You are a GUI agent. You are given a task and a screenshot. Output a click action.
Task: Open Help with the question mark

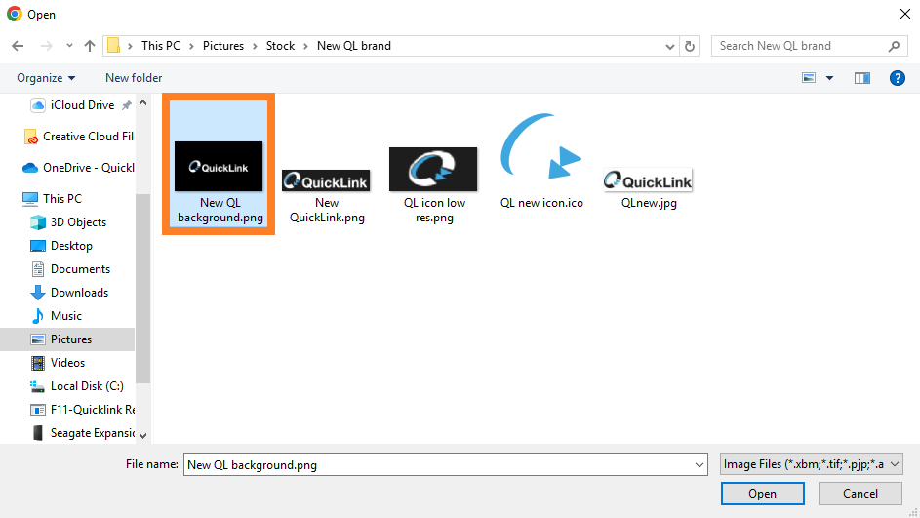point(898,78)
